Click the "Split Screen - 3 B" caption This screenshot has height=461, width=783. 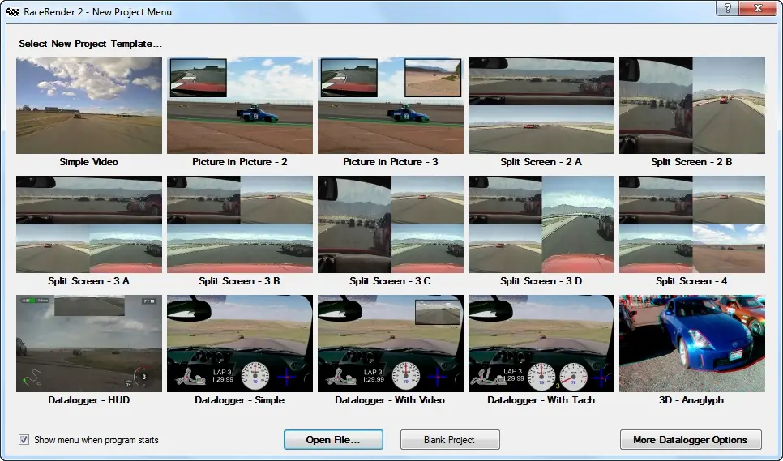point(240,281)
